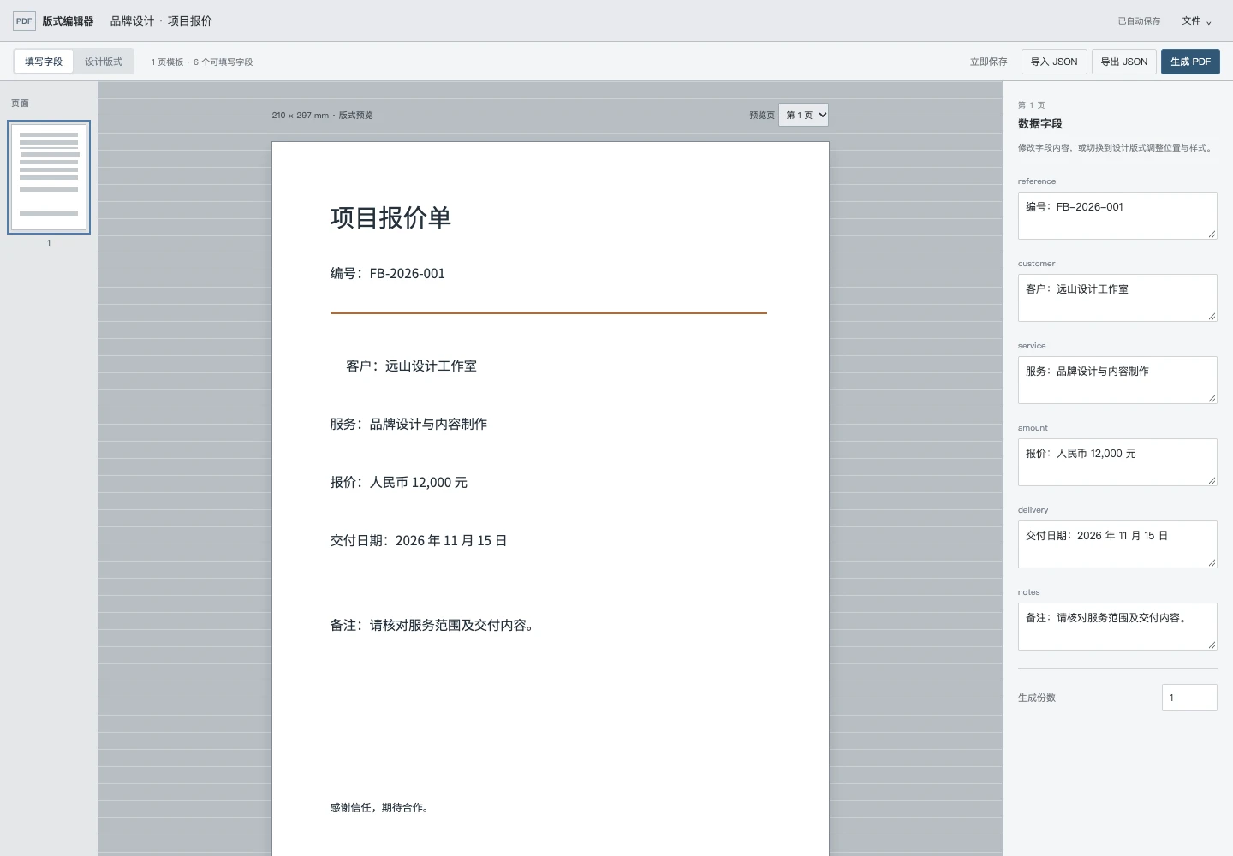Edit the reference field textarea

1117,216
